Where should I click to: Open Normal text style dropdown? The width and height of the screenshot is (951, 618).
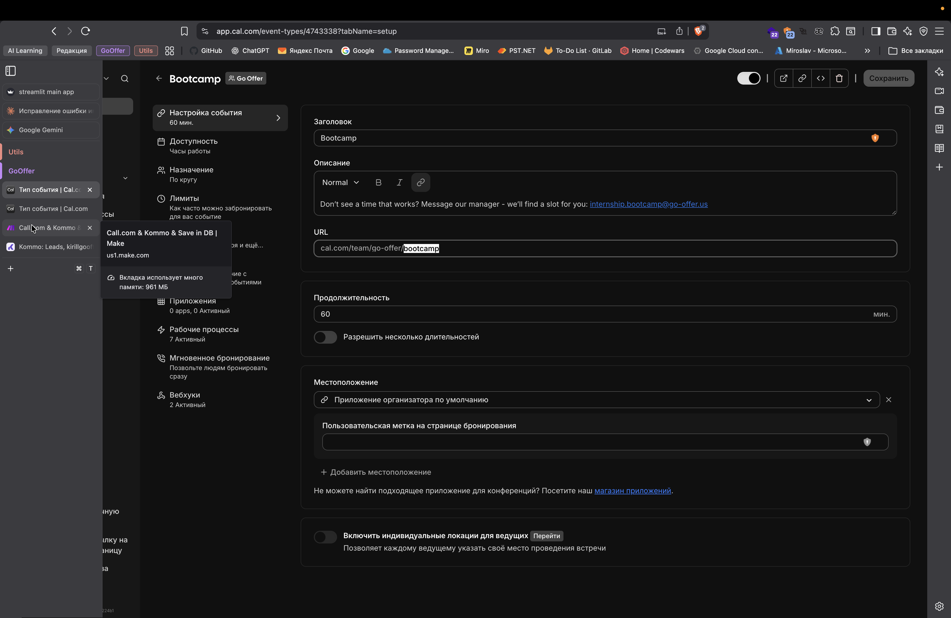341,183
